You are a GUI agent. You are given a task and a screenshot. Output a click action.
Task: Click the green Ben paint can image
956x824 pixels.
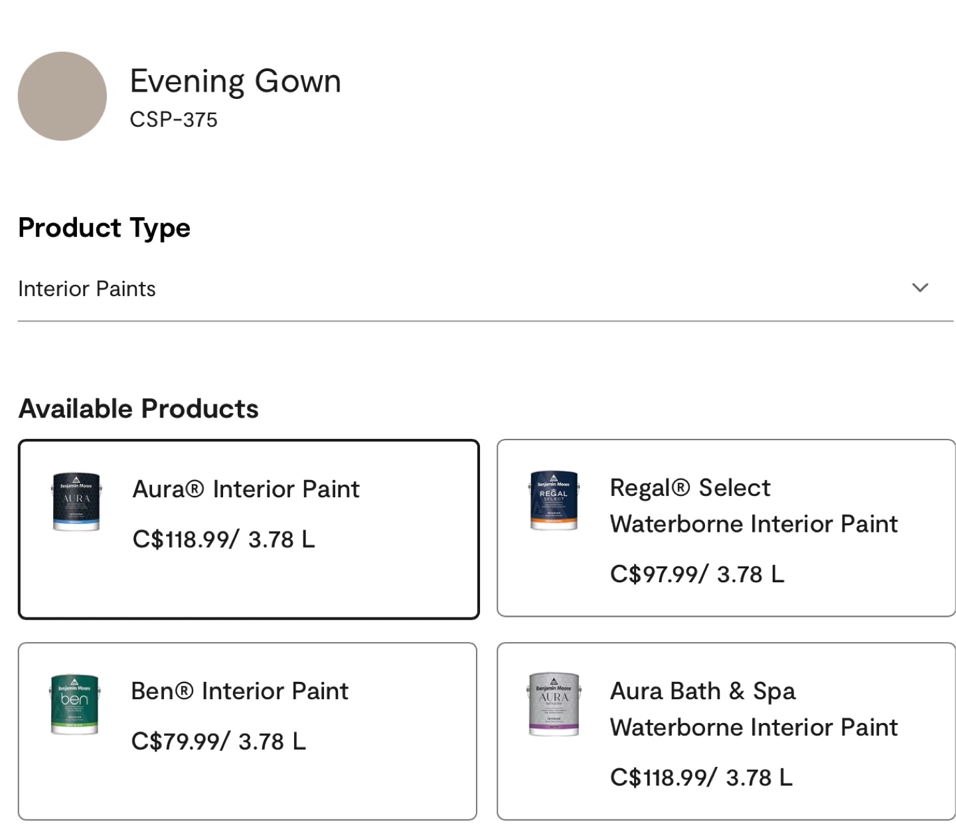pos(74,704)
